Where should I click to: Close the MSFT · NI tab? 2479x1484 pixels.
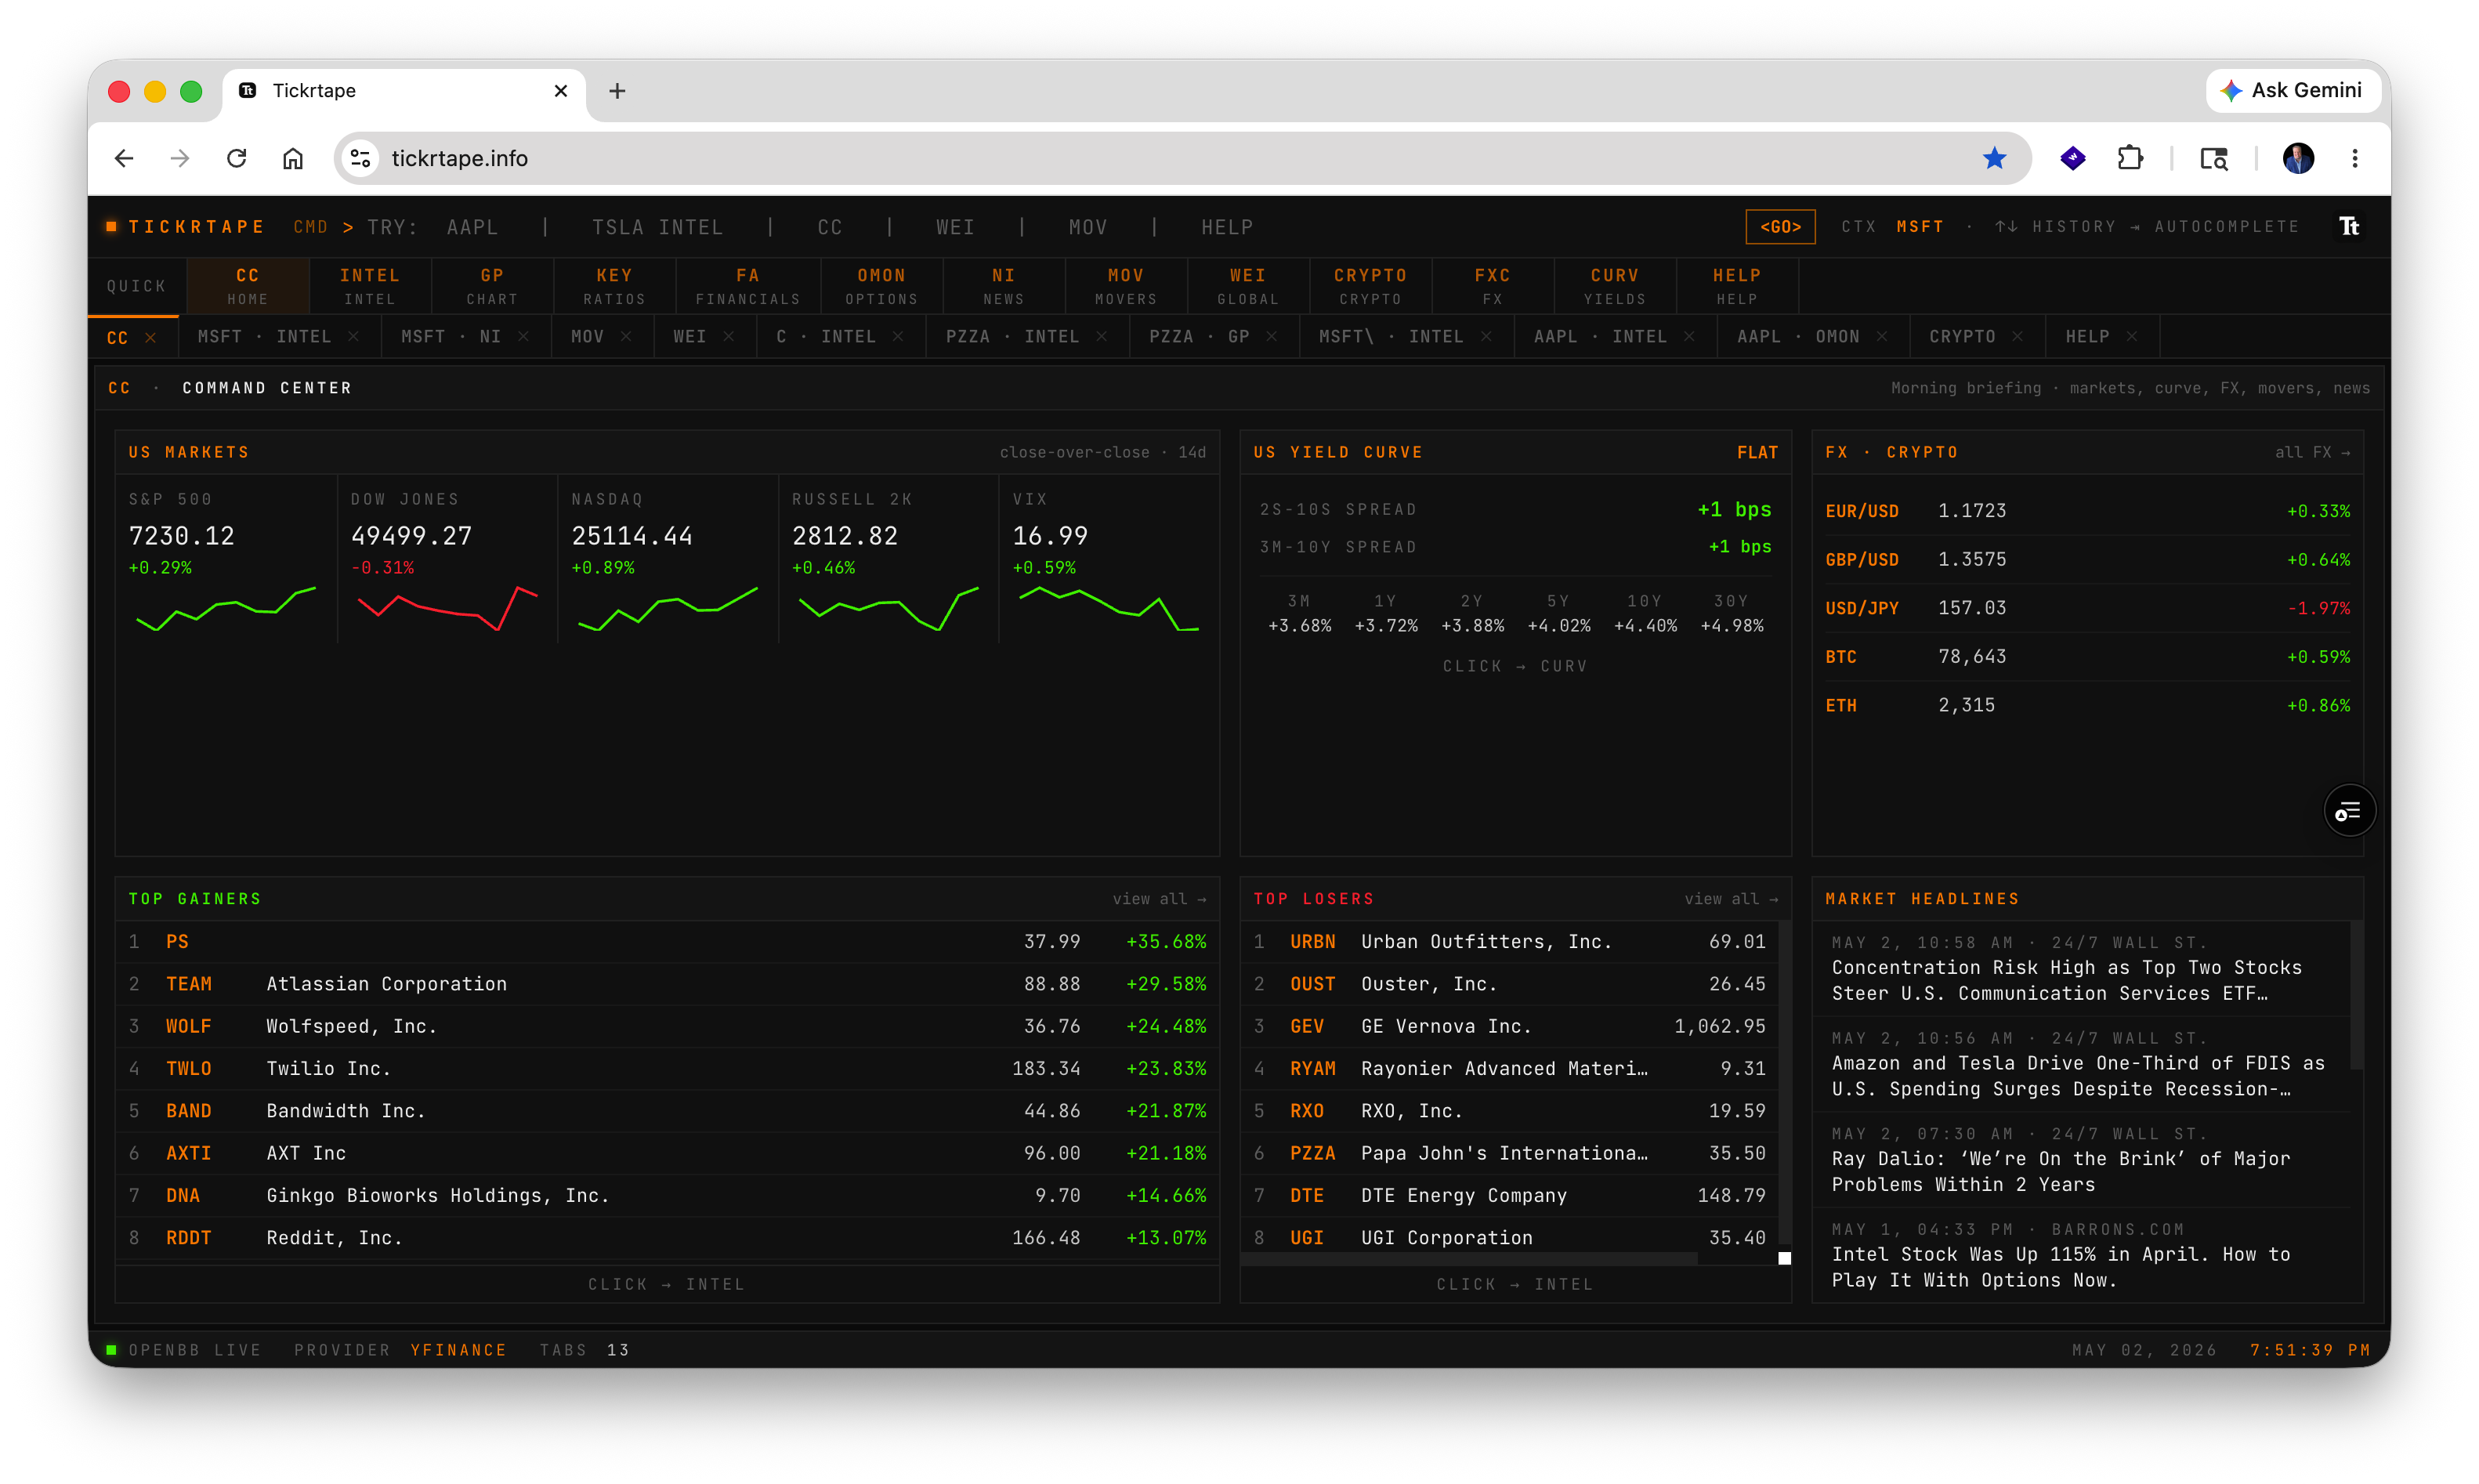524,337
